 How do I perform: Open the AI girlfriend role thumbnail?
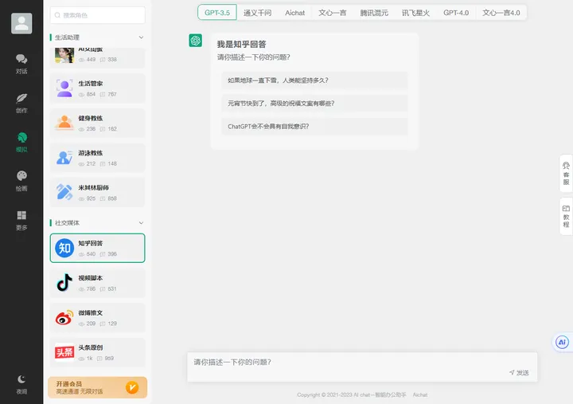pyautogui.click(x=64, y=56)
